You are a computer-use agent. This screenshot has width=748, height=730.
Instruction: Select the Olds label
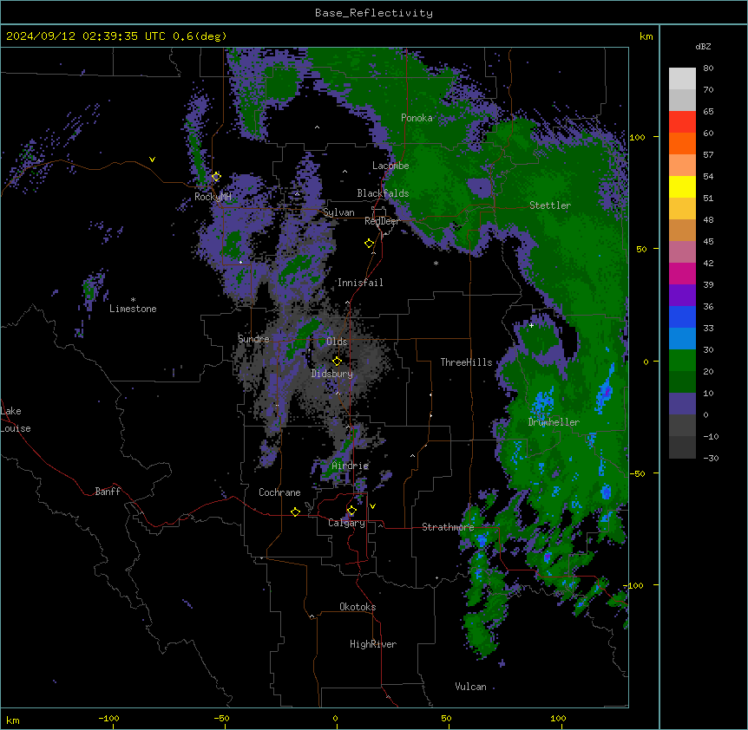coord(337,342)
